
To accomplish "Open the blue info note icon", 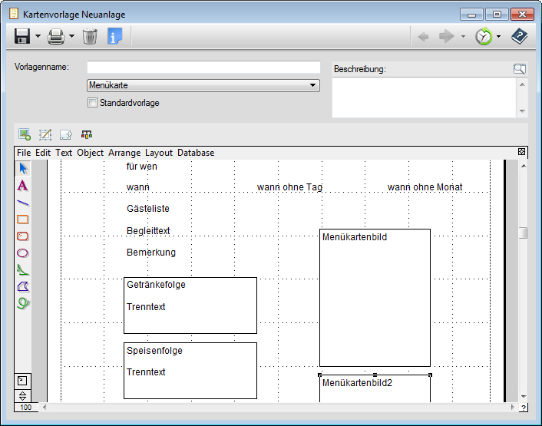I will (115, 36).
